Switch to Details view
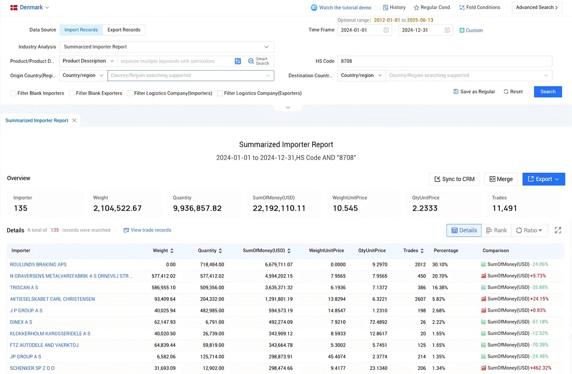The width and height of the screenshot is (572, 374). click(464, 230)
